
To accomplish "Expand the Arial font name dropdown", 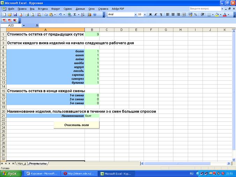I will coord(135,15).
